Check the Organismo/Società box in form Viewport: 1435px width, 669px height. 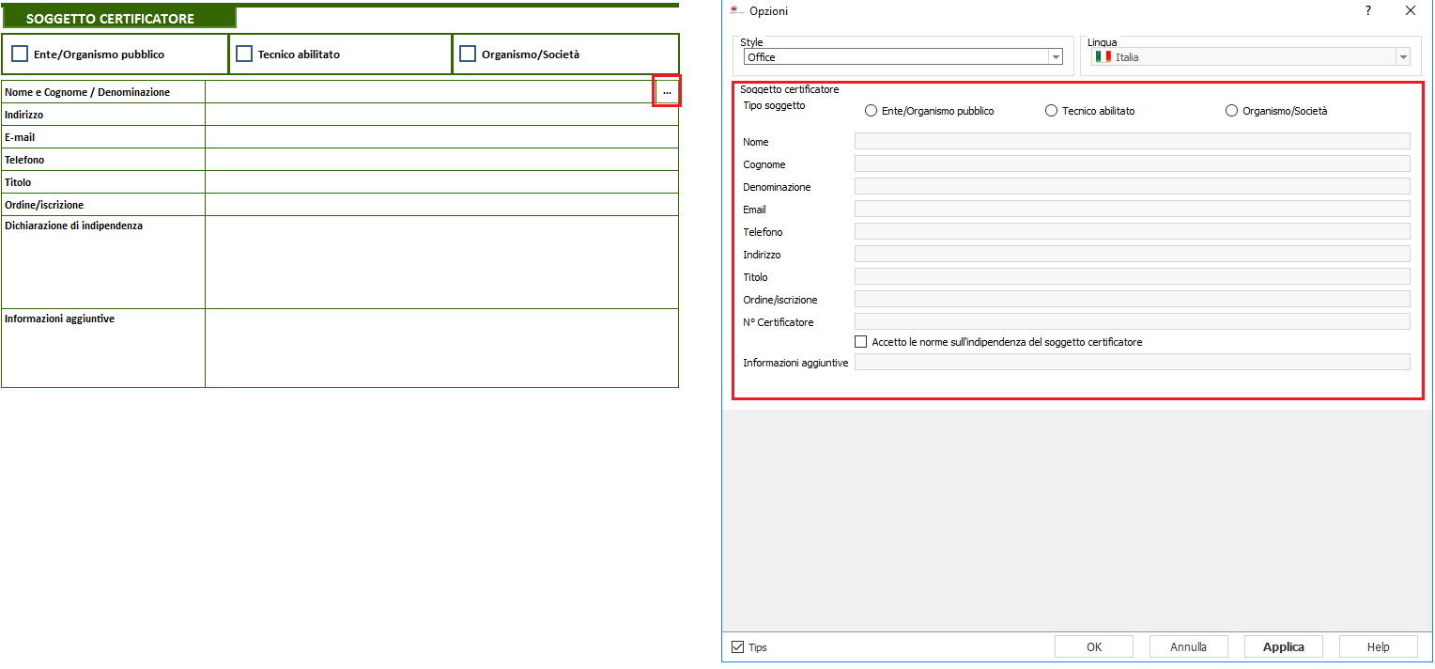click(468, 54)
